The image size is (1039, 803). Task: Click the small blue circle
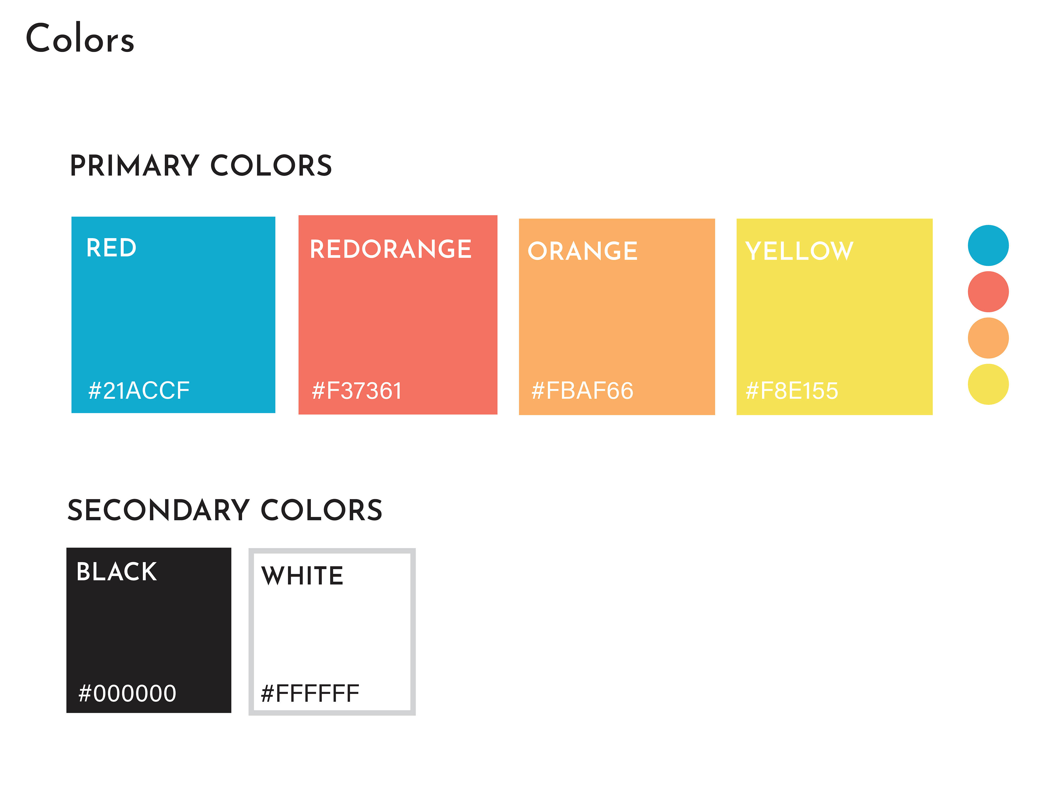[988, 245]
